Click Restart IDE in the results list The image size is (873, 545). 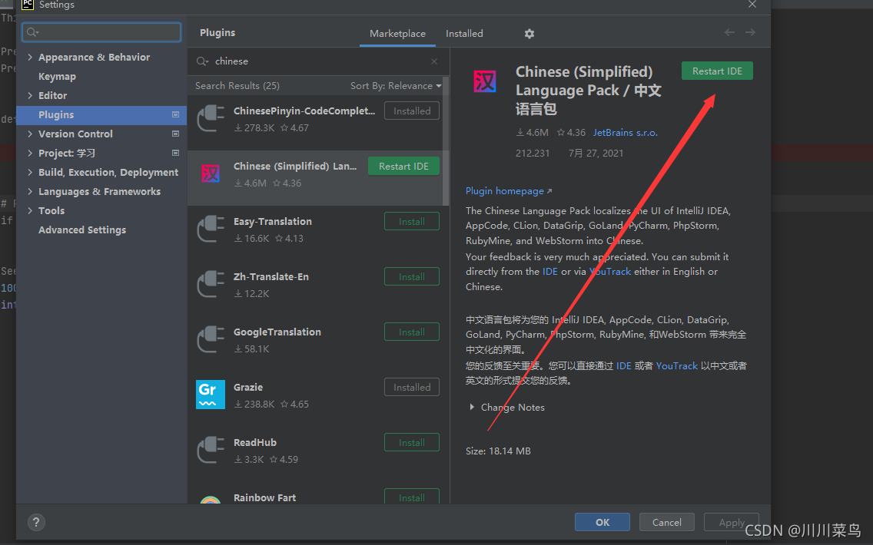[403, 167]
